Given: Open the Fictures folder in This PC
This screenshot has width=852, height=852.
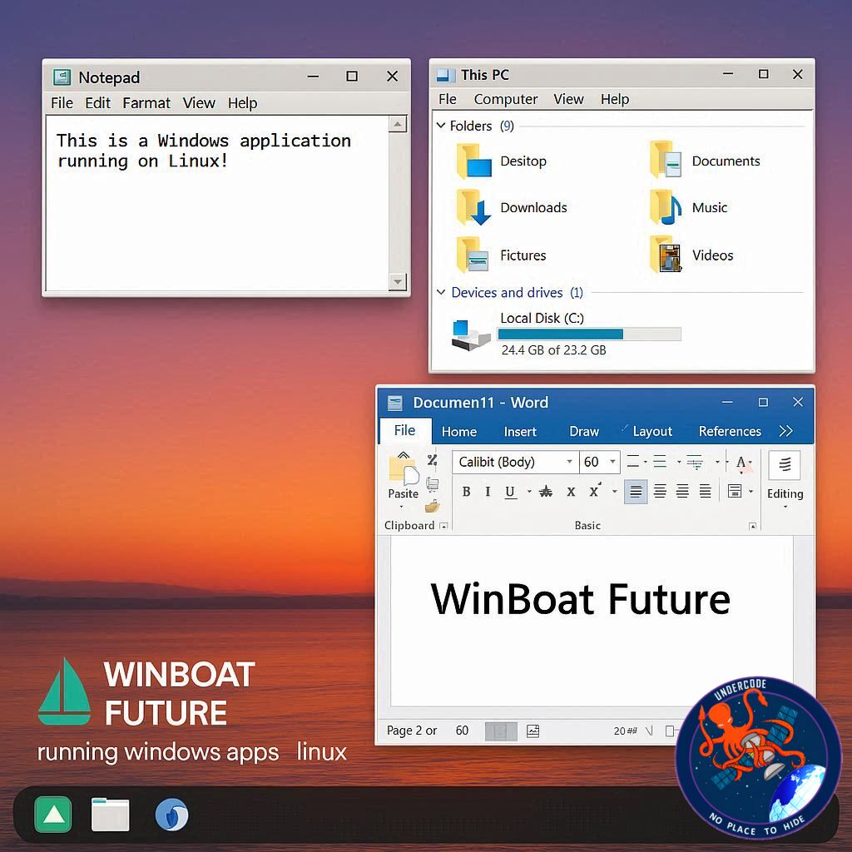Looking at the screenshot, I should click(x=473, y=255).
